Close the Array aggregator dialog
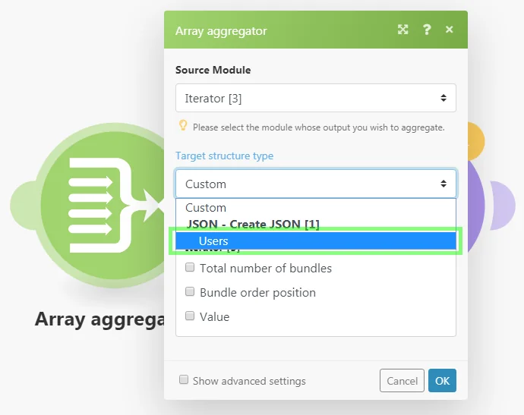The width and height of the screenshot is (524, 415). [449, 30]
